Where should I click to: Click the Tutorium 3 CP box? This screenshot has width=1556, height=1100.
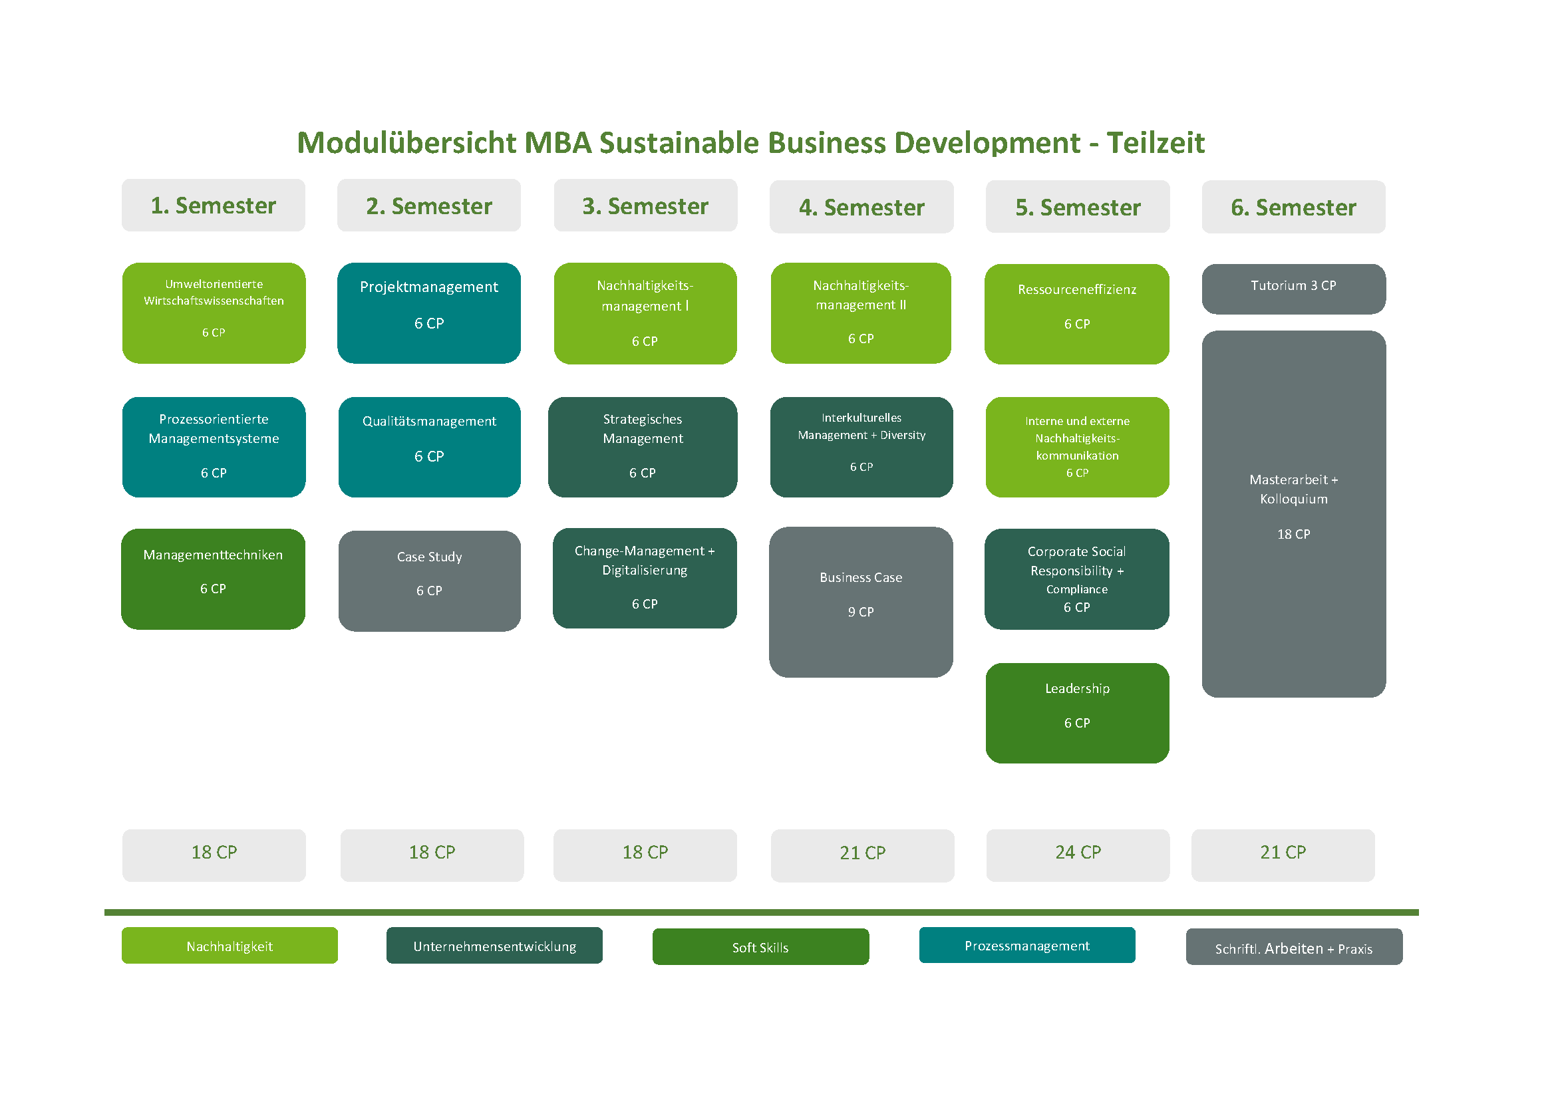pos(1294,289)
